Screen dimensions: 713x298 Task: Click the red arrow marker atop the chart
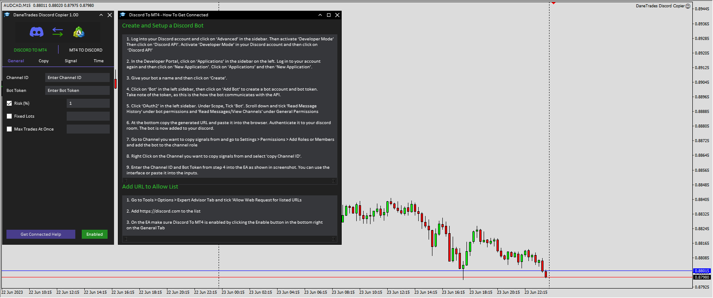coord(553,3)
